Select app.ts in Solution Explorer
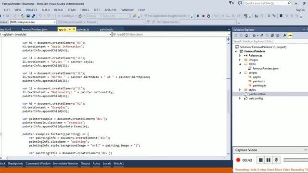Image resolution: width=308 pixels, height=173 pixels. (257, 77)
